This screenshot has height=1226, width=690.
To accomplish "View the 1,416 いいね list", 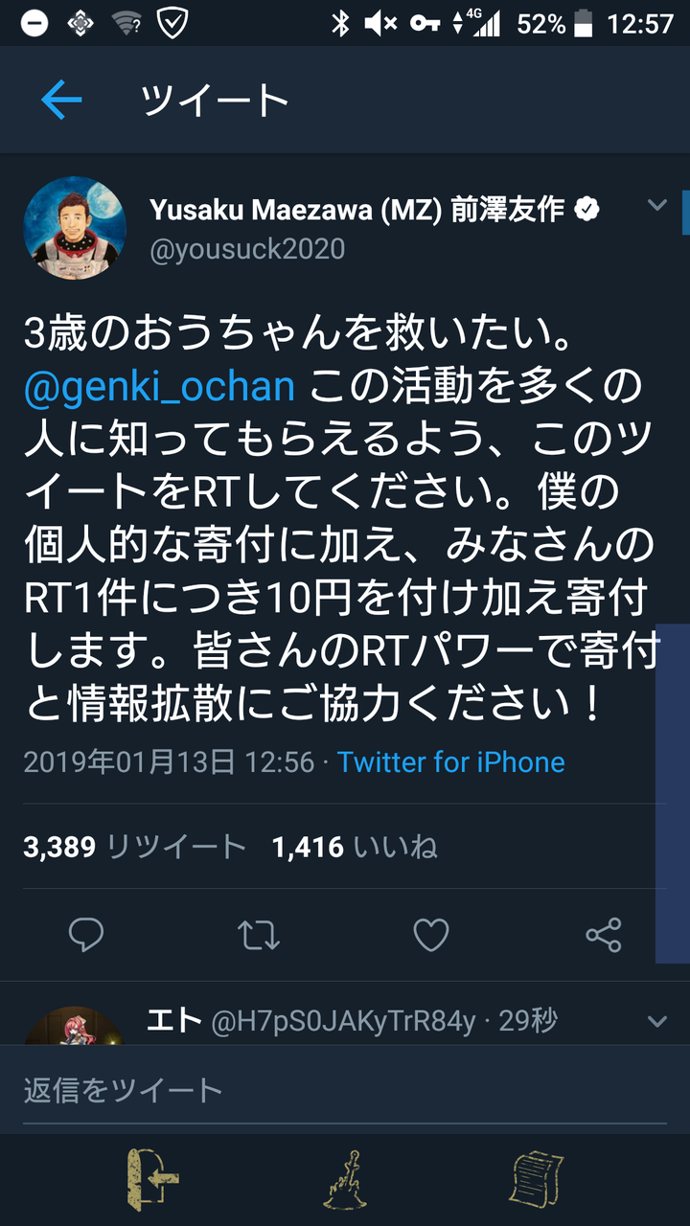I will coord(355,847).
